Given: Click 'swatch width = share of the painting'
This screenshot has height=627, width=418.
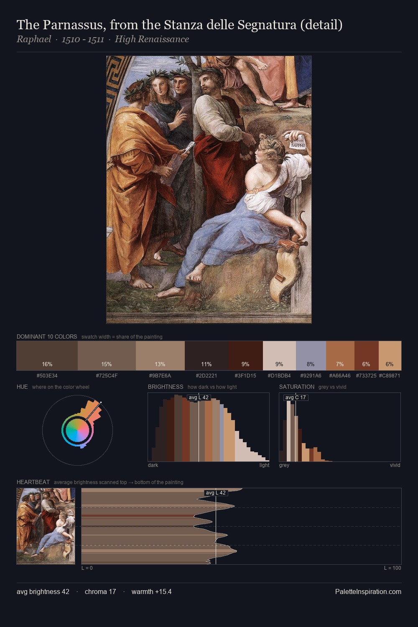Looking at the screenshot, I should tap(122, 337).
